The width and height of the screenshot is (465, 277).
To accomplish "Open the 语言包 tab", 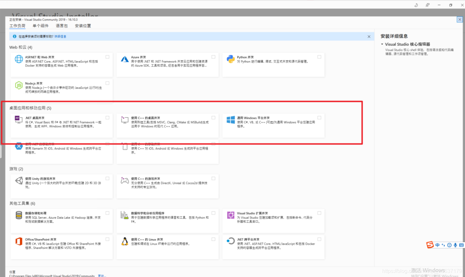I will point(62,26).
